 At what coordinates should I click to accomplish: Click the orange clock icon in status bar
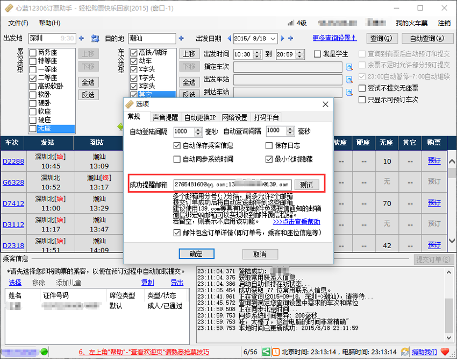pos(275,352)
